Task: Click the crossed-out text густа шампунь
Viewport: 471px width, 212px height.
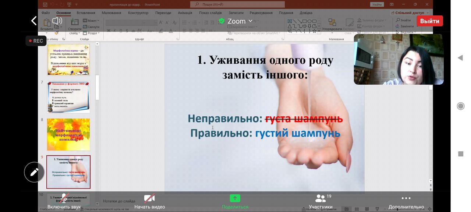Action: (x=304, y=119)
